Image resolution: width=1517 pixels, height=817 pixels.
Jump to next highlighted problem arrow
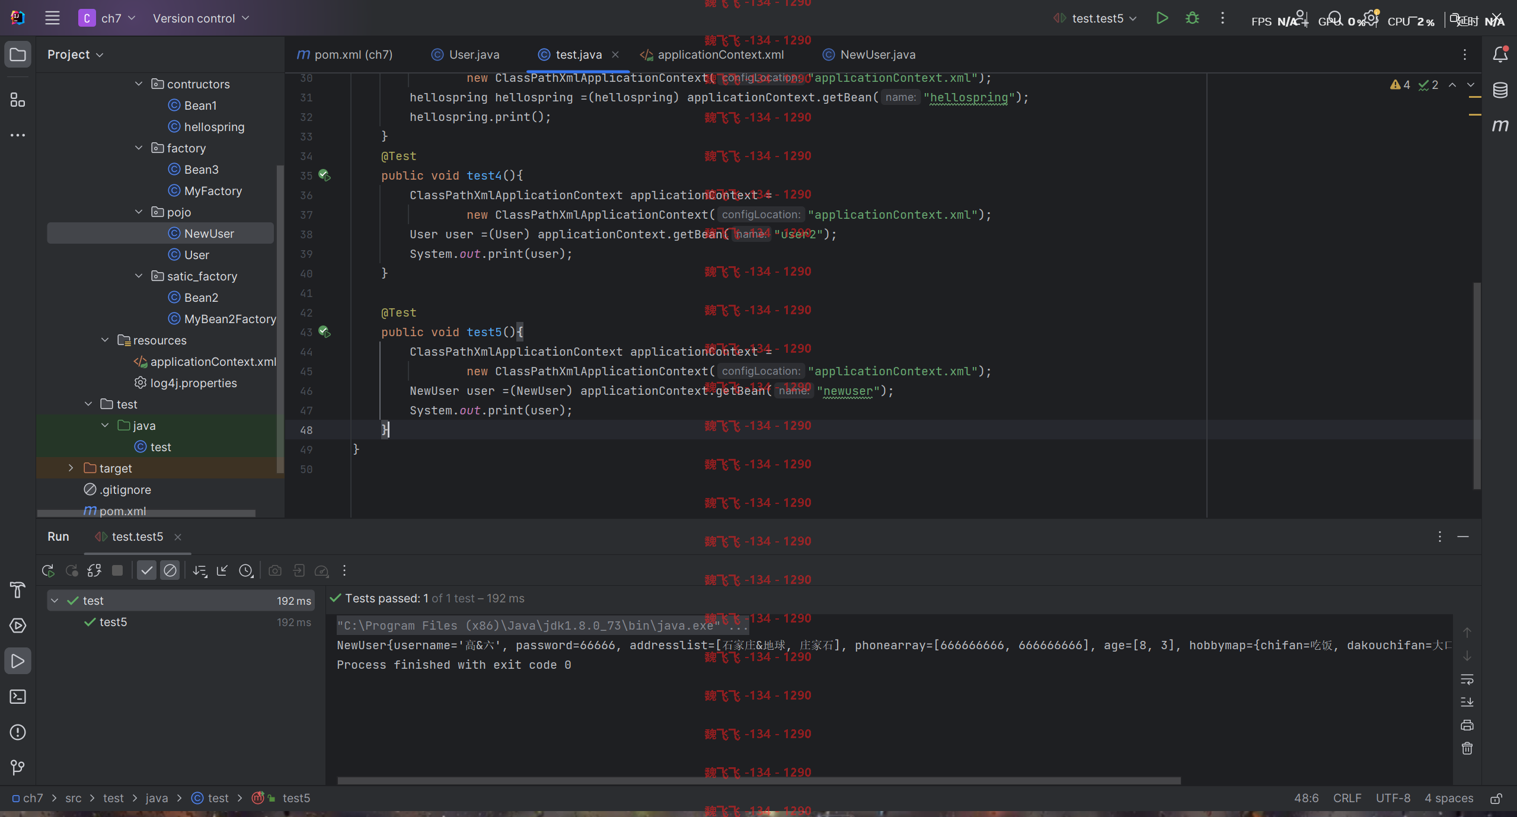coord(1471,85)
